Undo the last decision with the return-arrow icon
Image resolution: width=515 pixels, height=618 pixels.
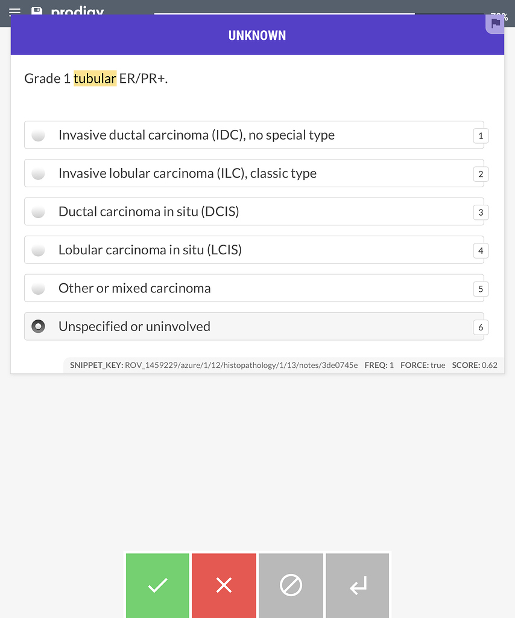pyautogui.click(x=357, y=585)
